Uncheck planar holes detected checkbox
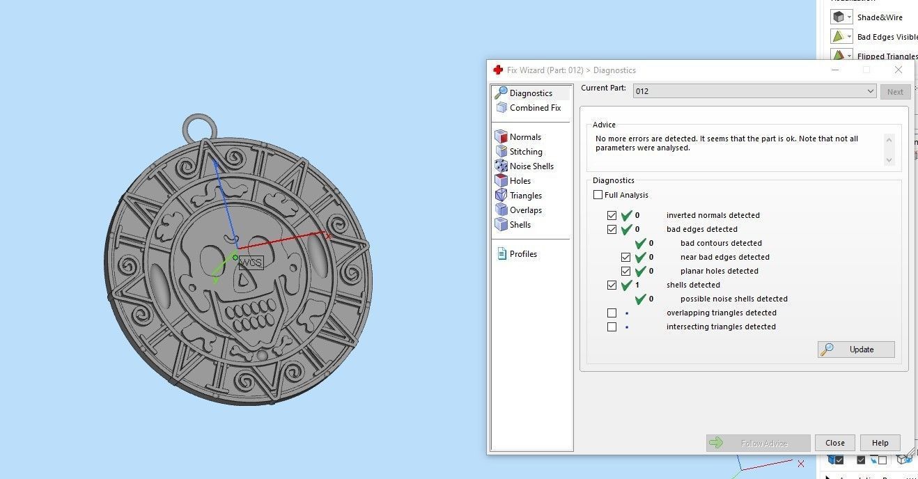 tap(625, 271)
